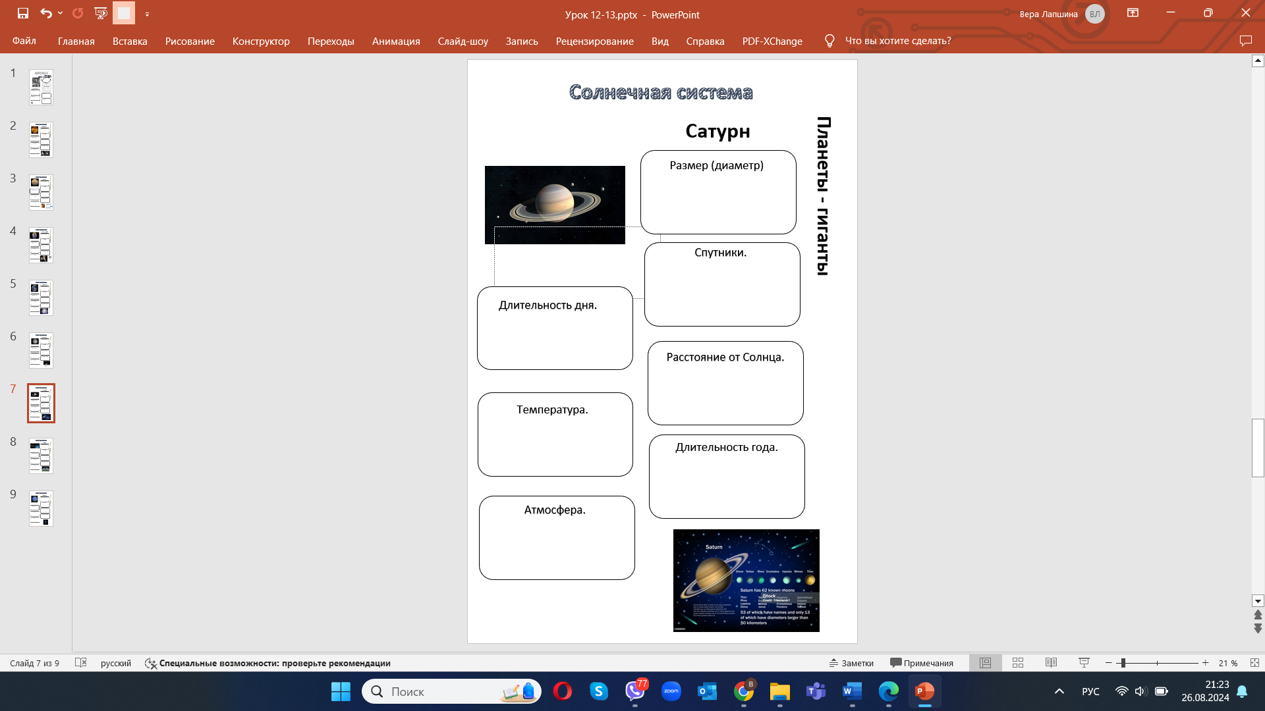Viewport: 1265px width, 711px height.
Task: Open Customize Quick Access Toolbar dropdown
Action: (147, 14)
